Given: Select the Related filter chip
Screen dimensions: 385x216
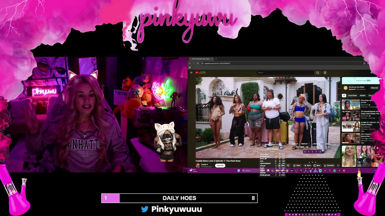Looking at the screenshot, I should click(x=362, y=95).
